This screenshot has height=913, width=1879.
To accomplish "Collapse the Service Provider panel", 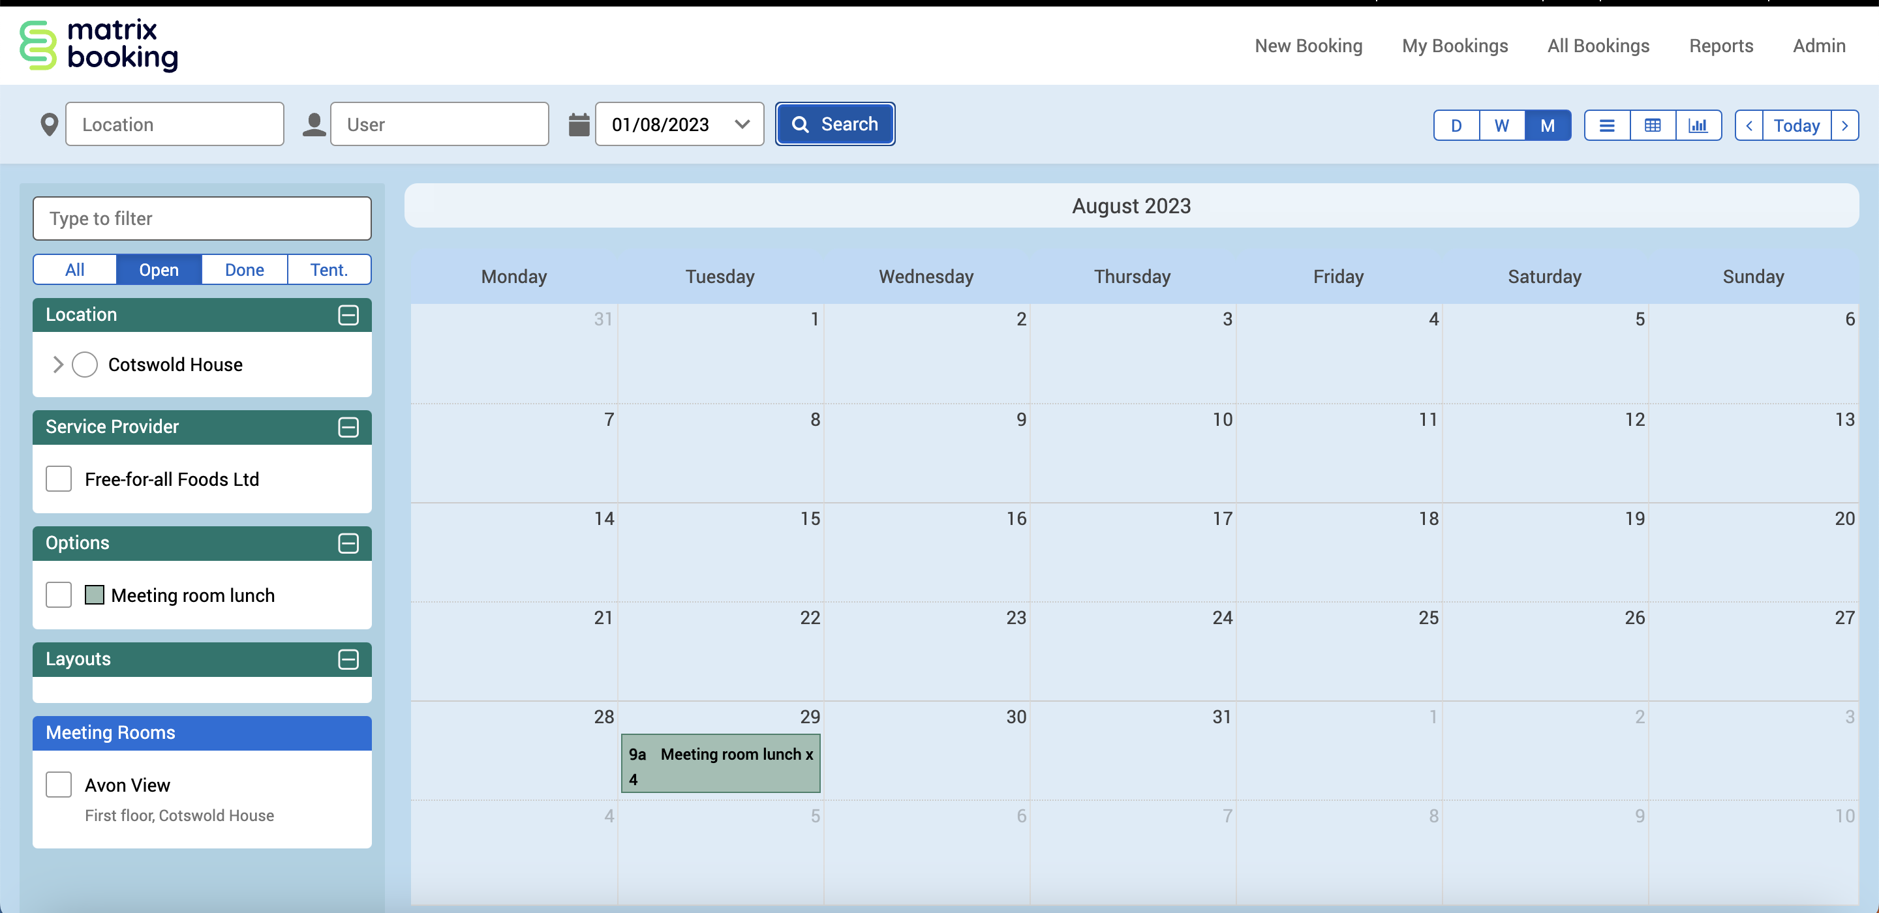I will coord(348,427).
